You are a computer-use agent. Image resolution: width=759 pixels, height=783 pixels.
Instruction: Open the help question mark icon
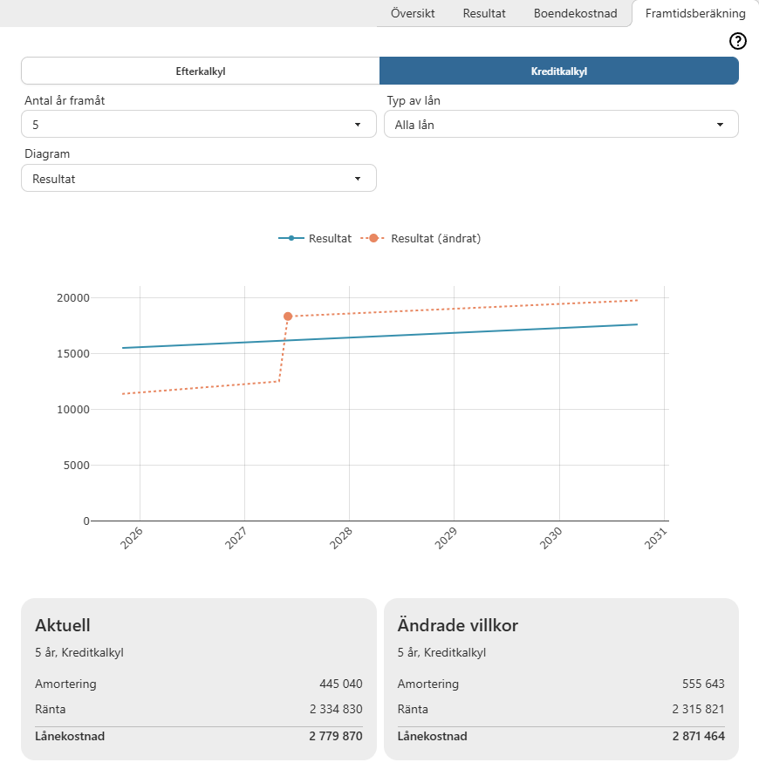click(738, 41)
